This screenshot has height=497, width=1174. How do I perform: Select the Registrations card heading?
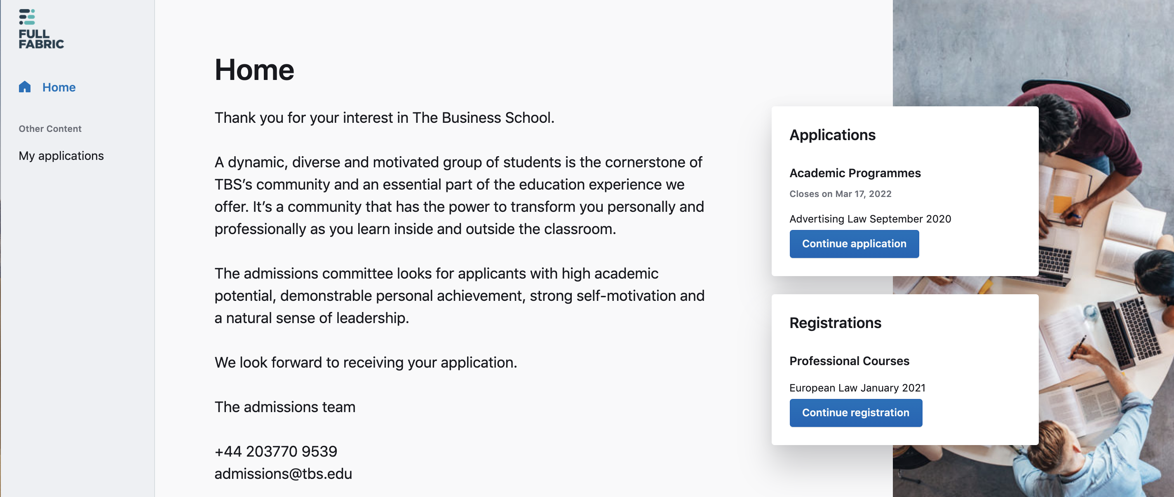835,323
